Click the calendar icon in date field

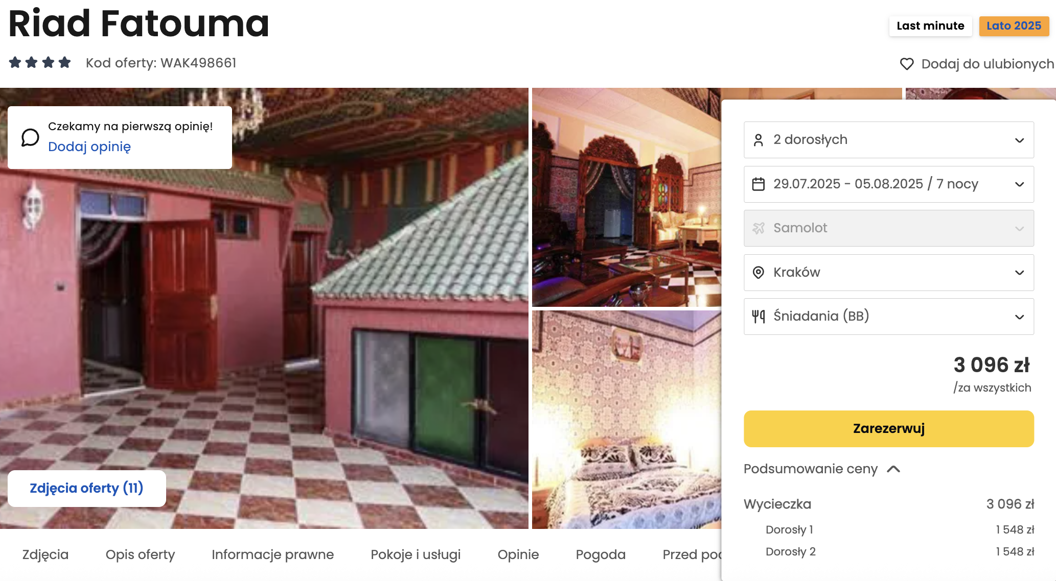point(759,184)
